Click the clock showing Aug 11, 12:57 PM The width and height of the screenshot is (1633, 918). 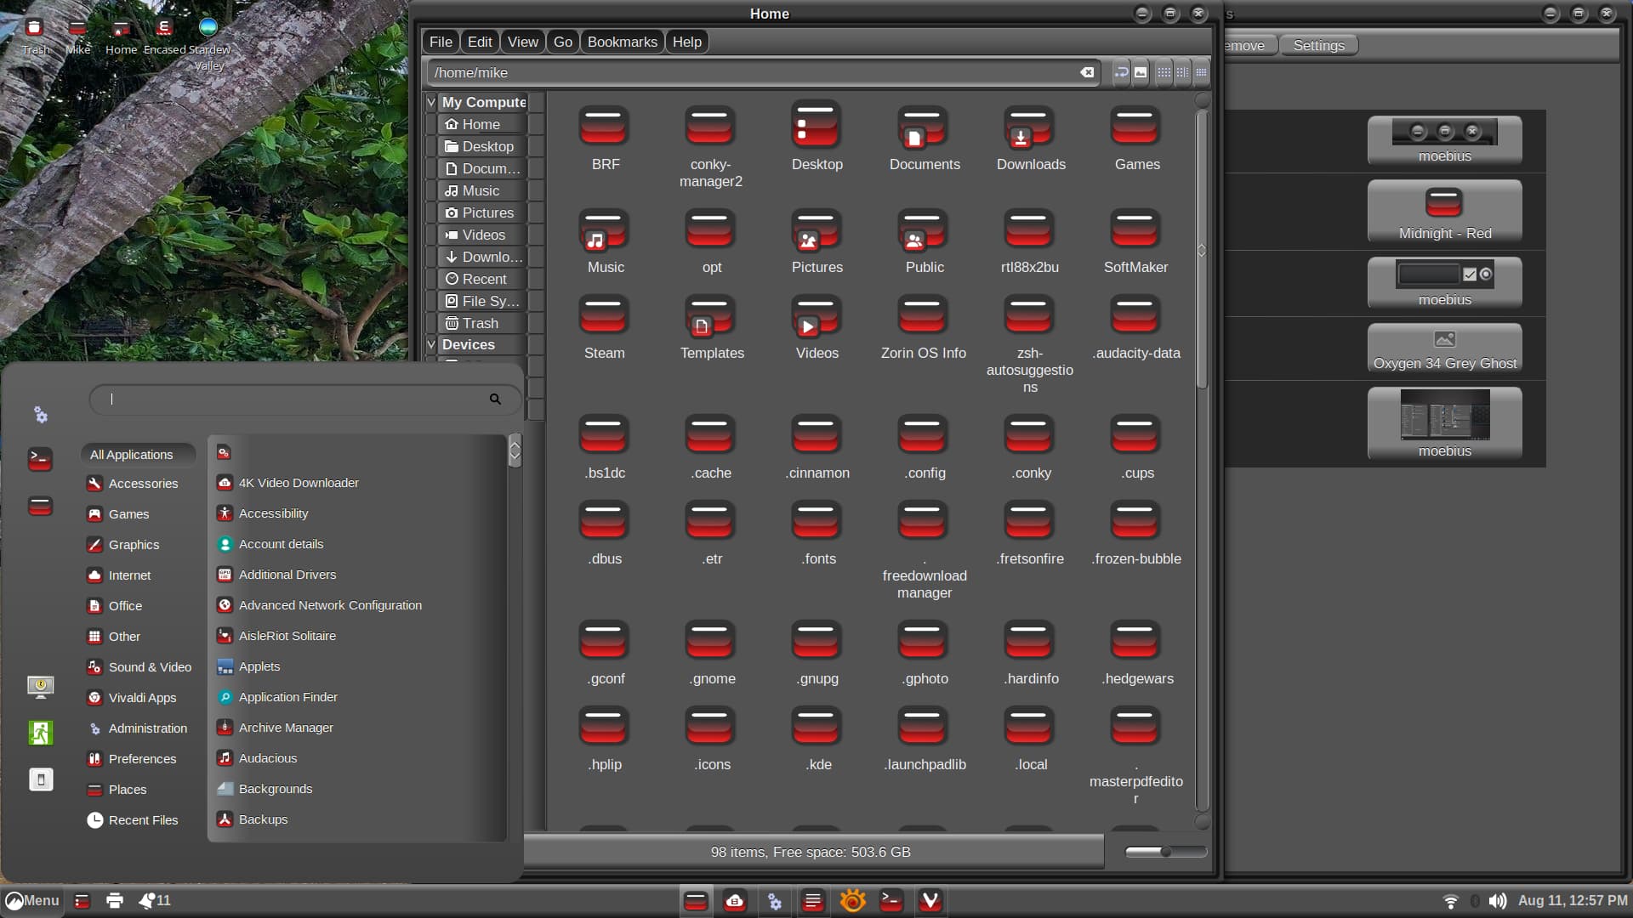pyautogui.click(x=1572, y=900)
